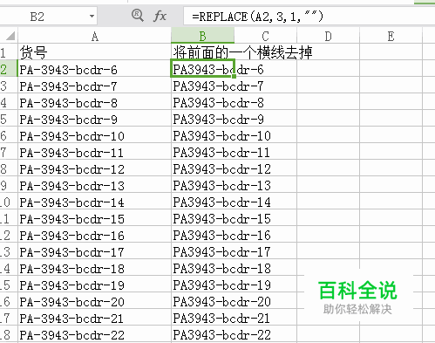Select row 5 header
The image size is (435, 343).
coord(9,119)
